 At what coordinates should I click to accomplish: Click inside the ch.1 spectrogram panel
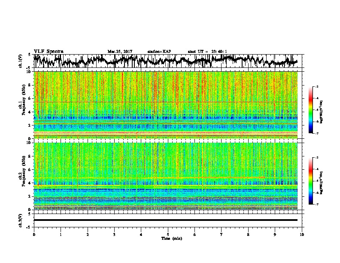[x=165, y=105]
